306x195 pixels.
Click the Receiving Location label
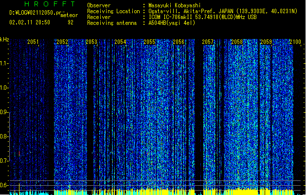(113, 11)
